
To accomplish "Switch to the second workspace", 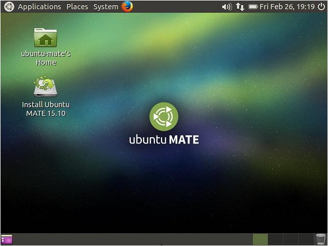I will (x=275, y=239).
